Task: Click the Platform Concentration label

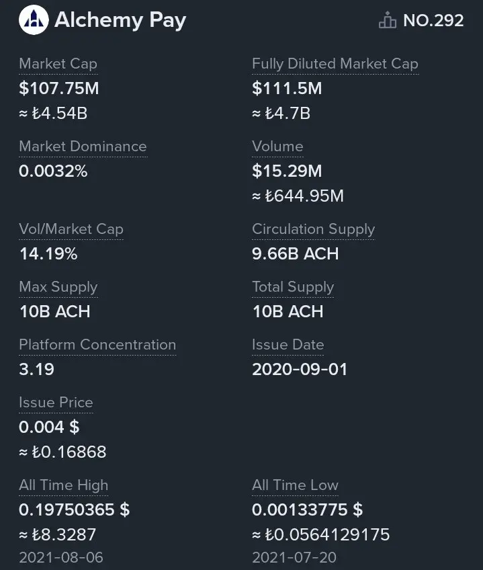Action: tap(97, 345)
